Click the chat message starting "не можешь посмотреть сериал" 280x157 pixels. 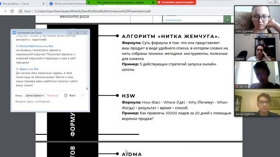[x=46, y=56]
